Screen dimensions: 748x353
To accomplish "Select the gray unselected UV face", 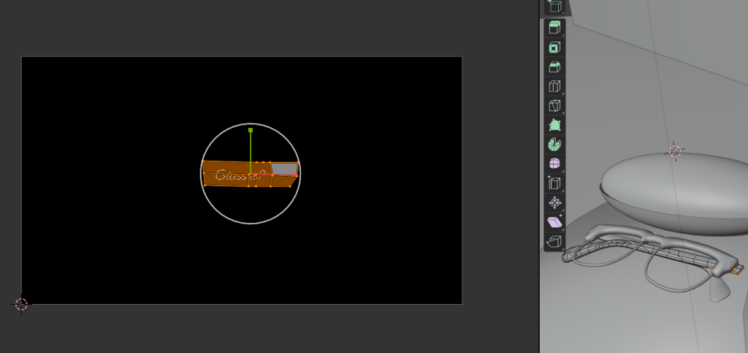I will (x=283, y=169).
